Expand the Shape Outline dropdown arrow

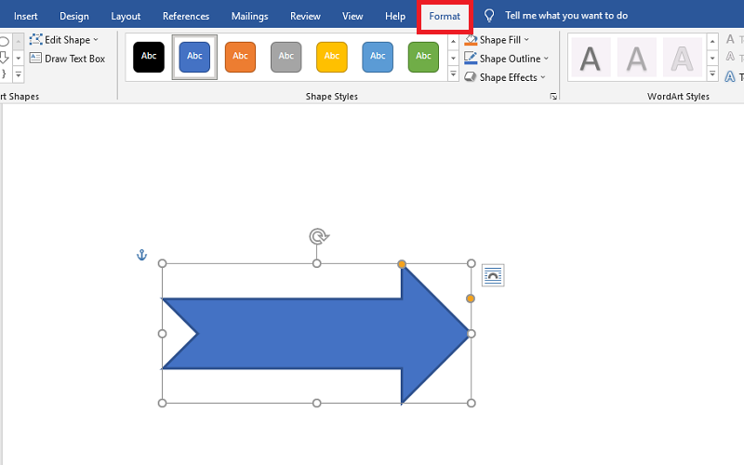coord(546,59)
